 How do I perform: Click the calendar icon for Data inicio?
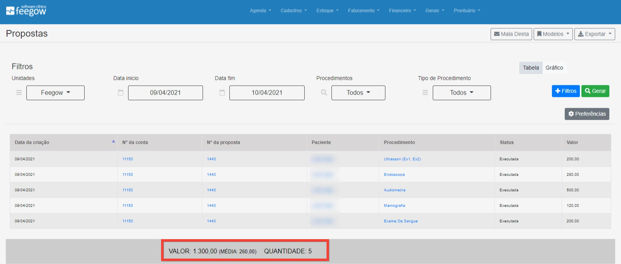pos(121,93)
